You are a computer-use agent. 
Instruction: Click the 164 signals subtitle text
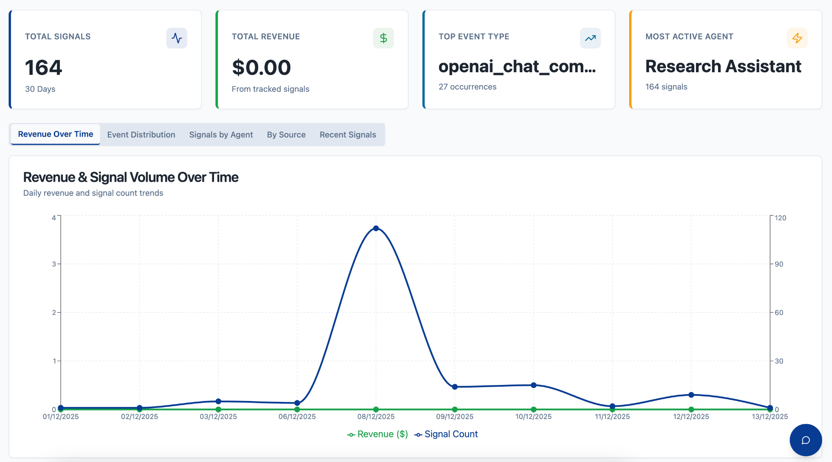coord(666,87)
